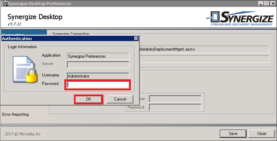
Task: Minimize the Synergize Desktop Preferences window
Action: coord(261,3)
